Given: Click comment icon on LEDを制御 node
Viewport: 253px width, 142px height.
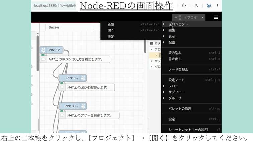Looking at the screenshot, I should tap(62, 87).
